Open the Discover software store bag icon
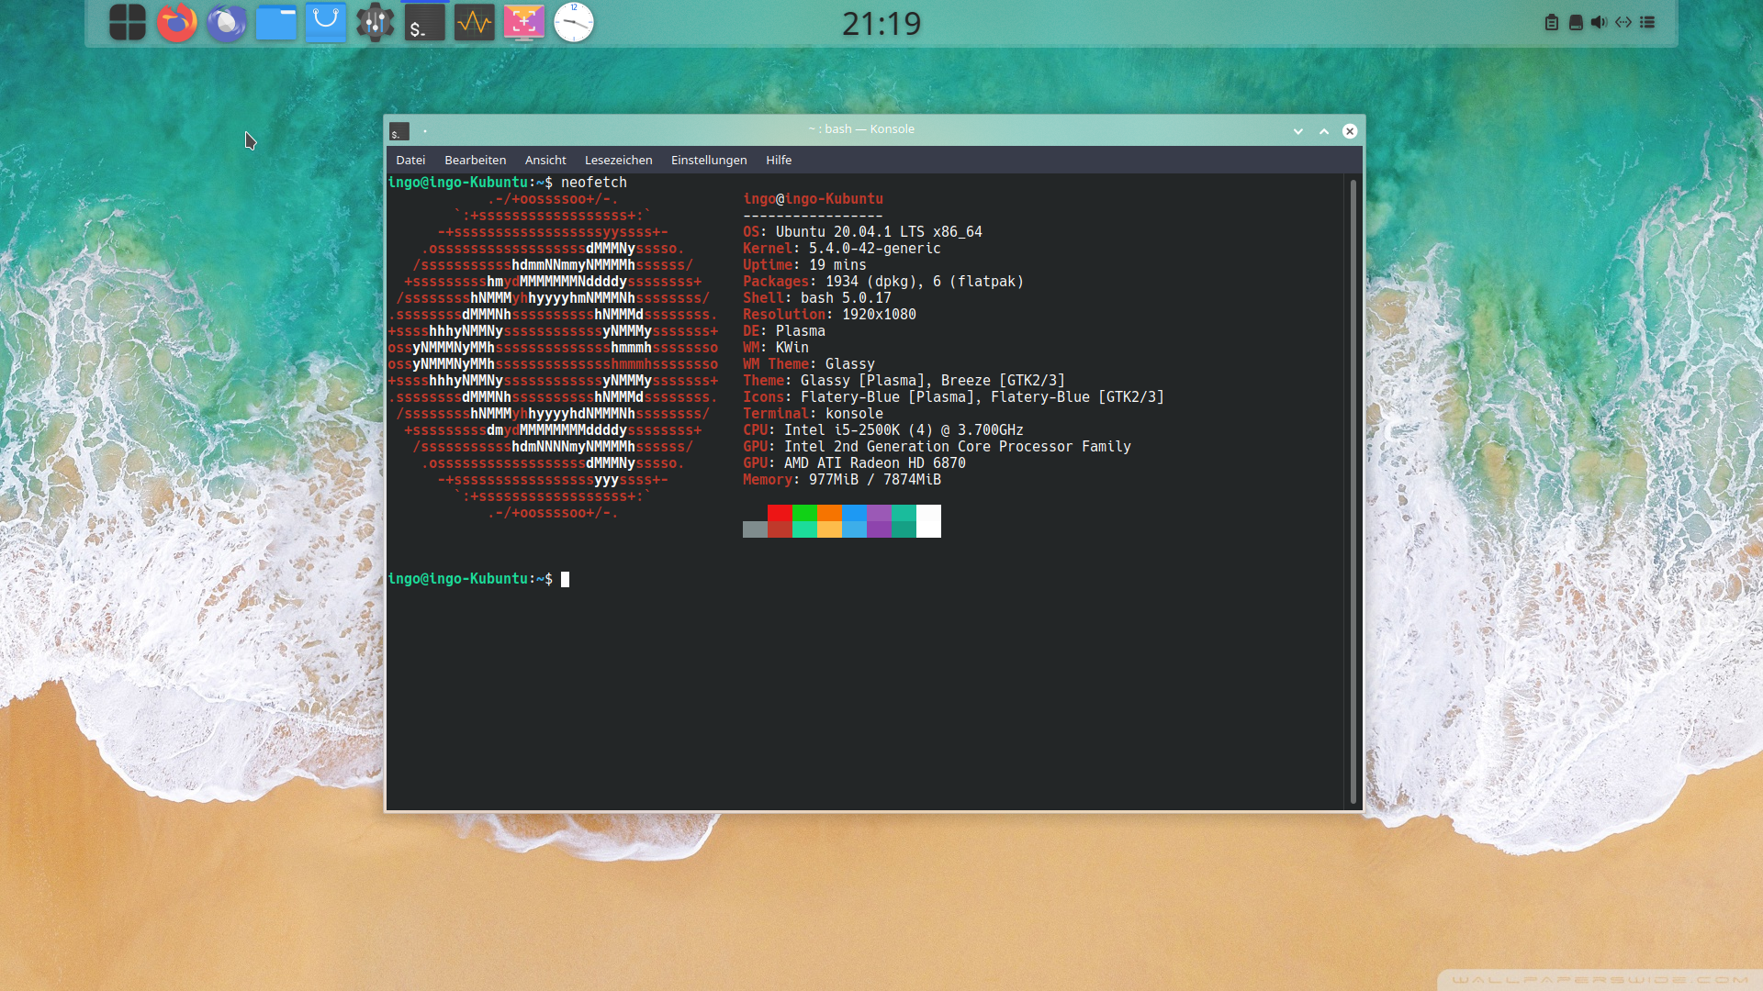The image size is (1763, 991). click(326, 22)
